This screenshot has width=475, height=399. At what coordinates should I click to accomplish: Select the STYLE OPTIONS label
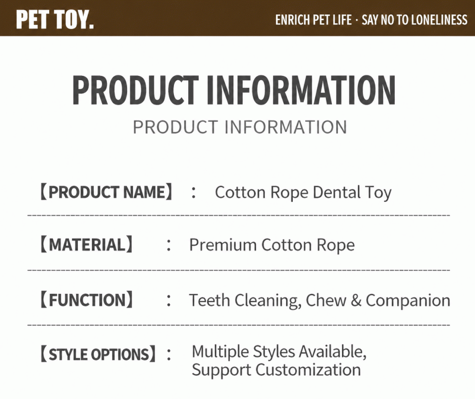point(98,354)
